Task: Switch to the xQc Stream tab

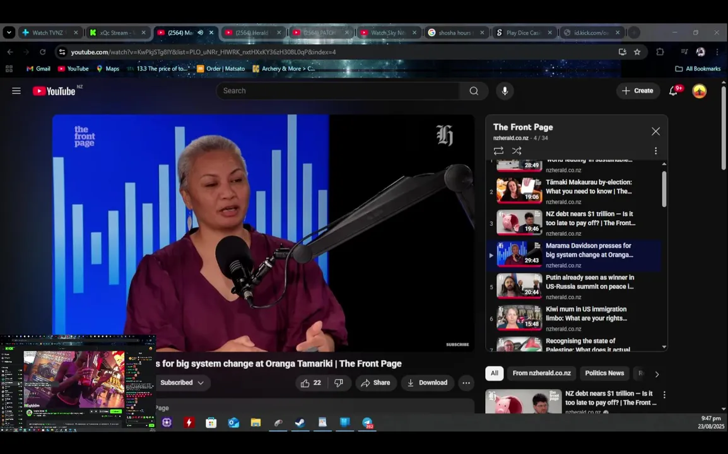Action: coord(118,33)
